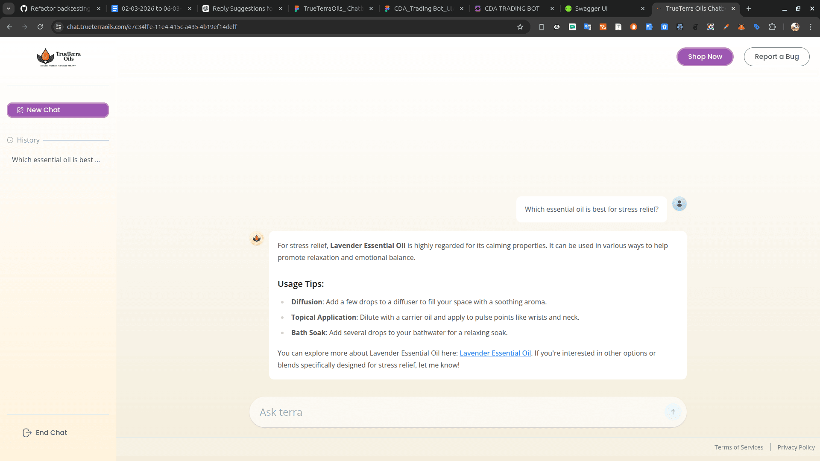Click inside the Ask terra input field

pyautogui.click(x=427, y=412)
